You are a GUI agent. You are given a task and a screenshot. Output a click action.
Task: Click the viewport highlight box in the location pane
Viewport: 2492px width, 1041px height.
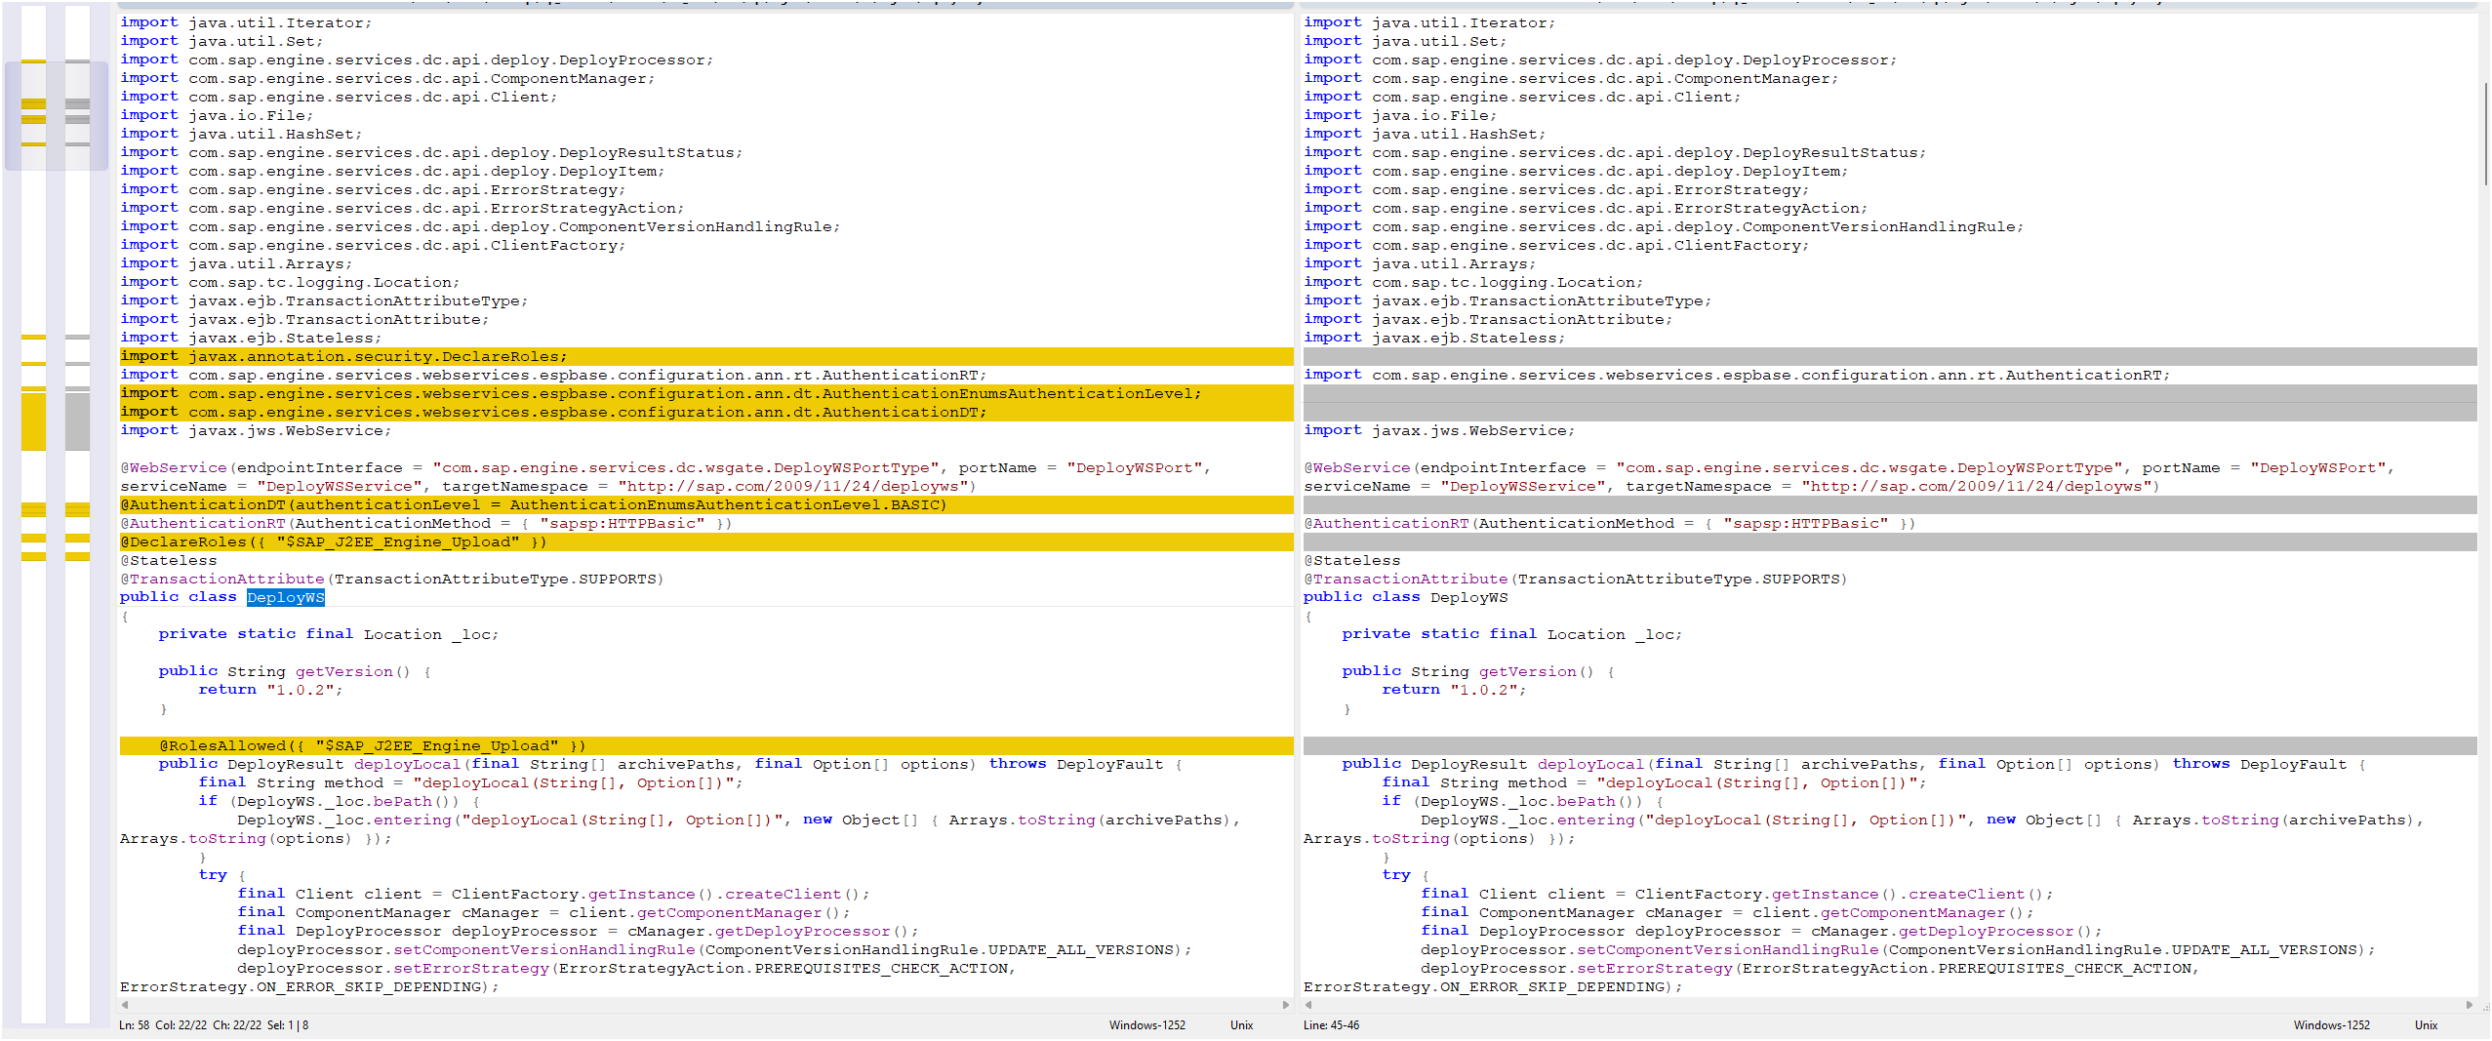click(x=57, y=115)
